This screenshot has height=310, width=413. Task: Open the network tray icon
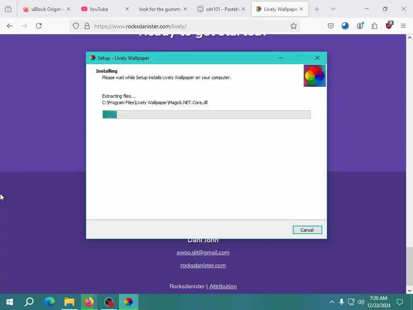[x=351, y=302]
